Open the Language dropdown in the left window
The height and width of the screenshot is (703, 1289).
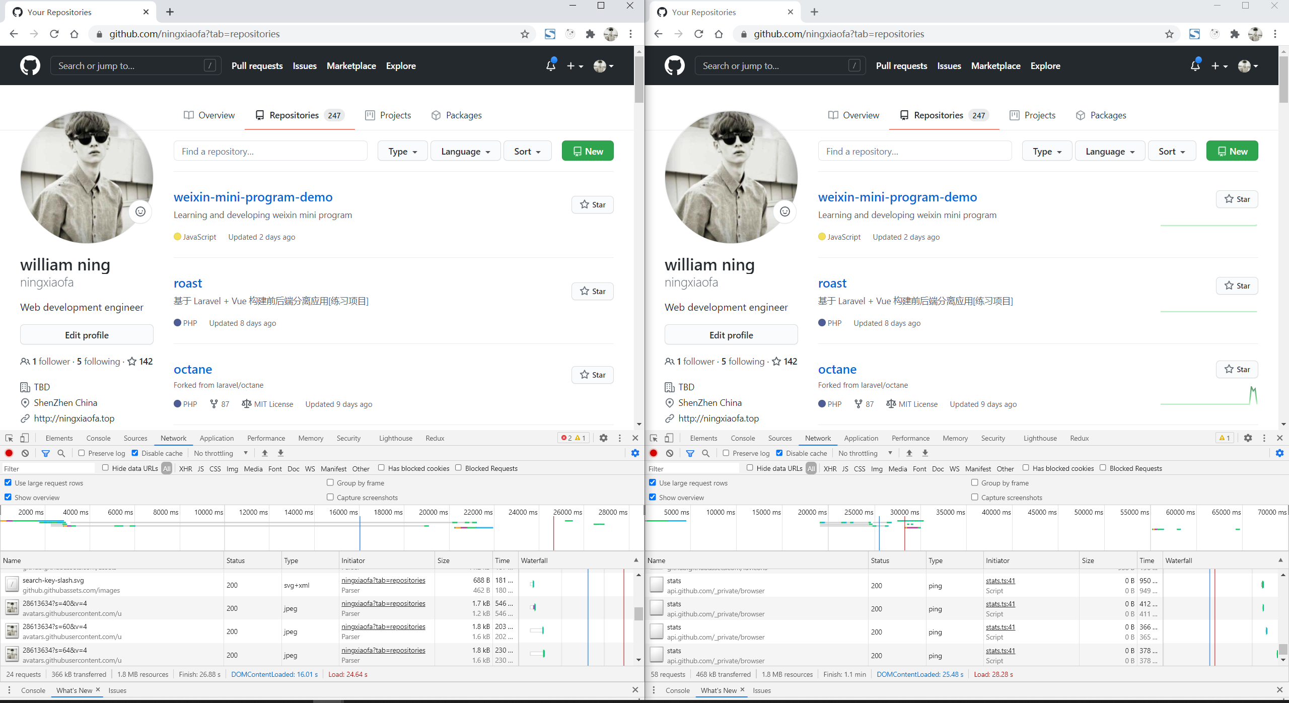466,151
